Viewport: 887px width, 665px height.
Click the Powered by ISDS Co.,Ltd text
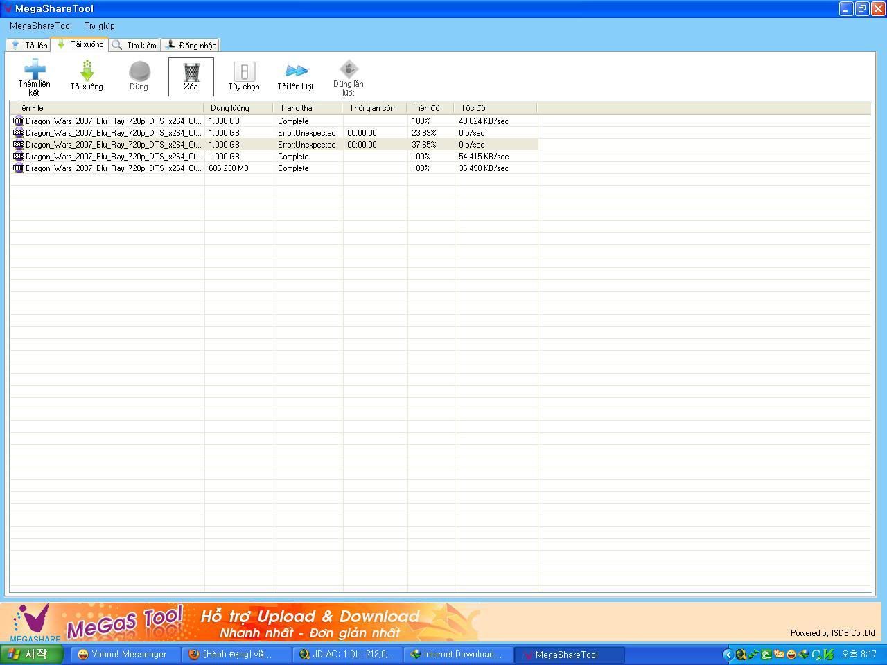tap(832, 632)
